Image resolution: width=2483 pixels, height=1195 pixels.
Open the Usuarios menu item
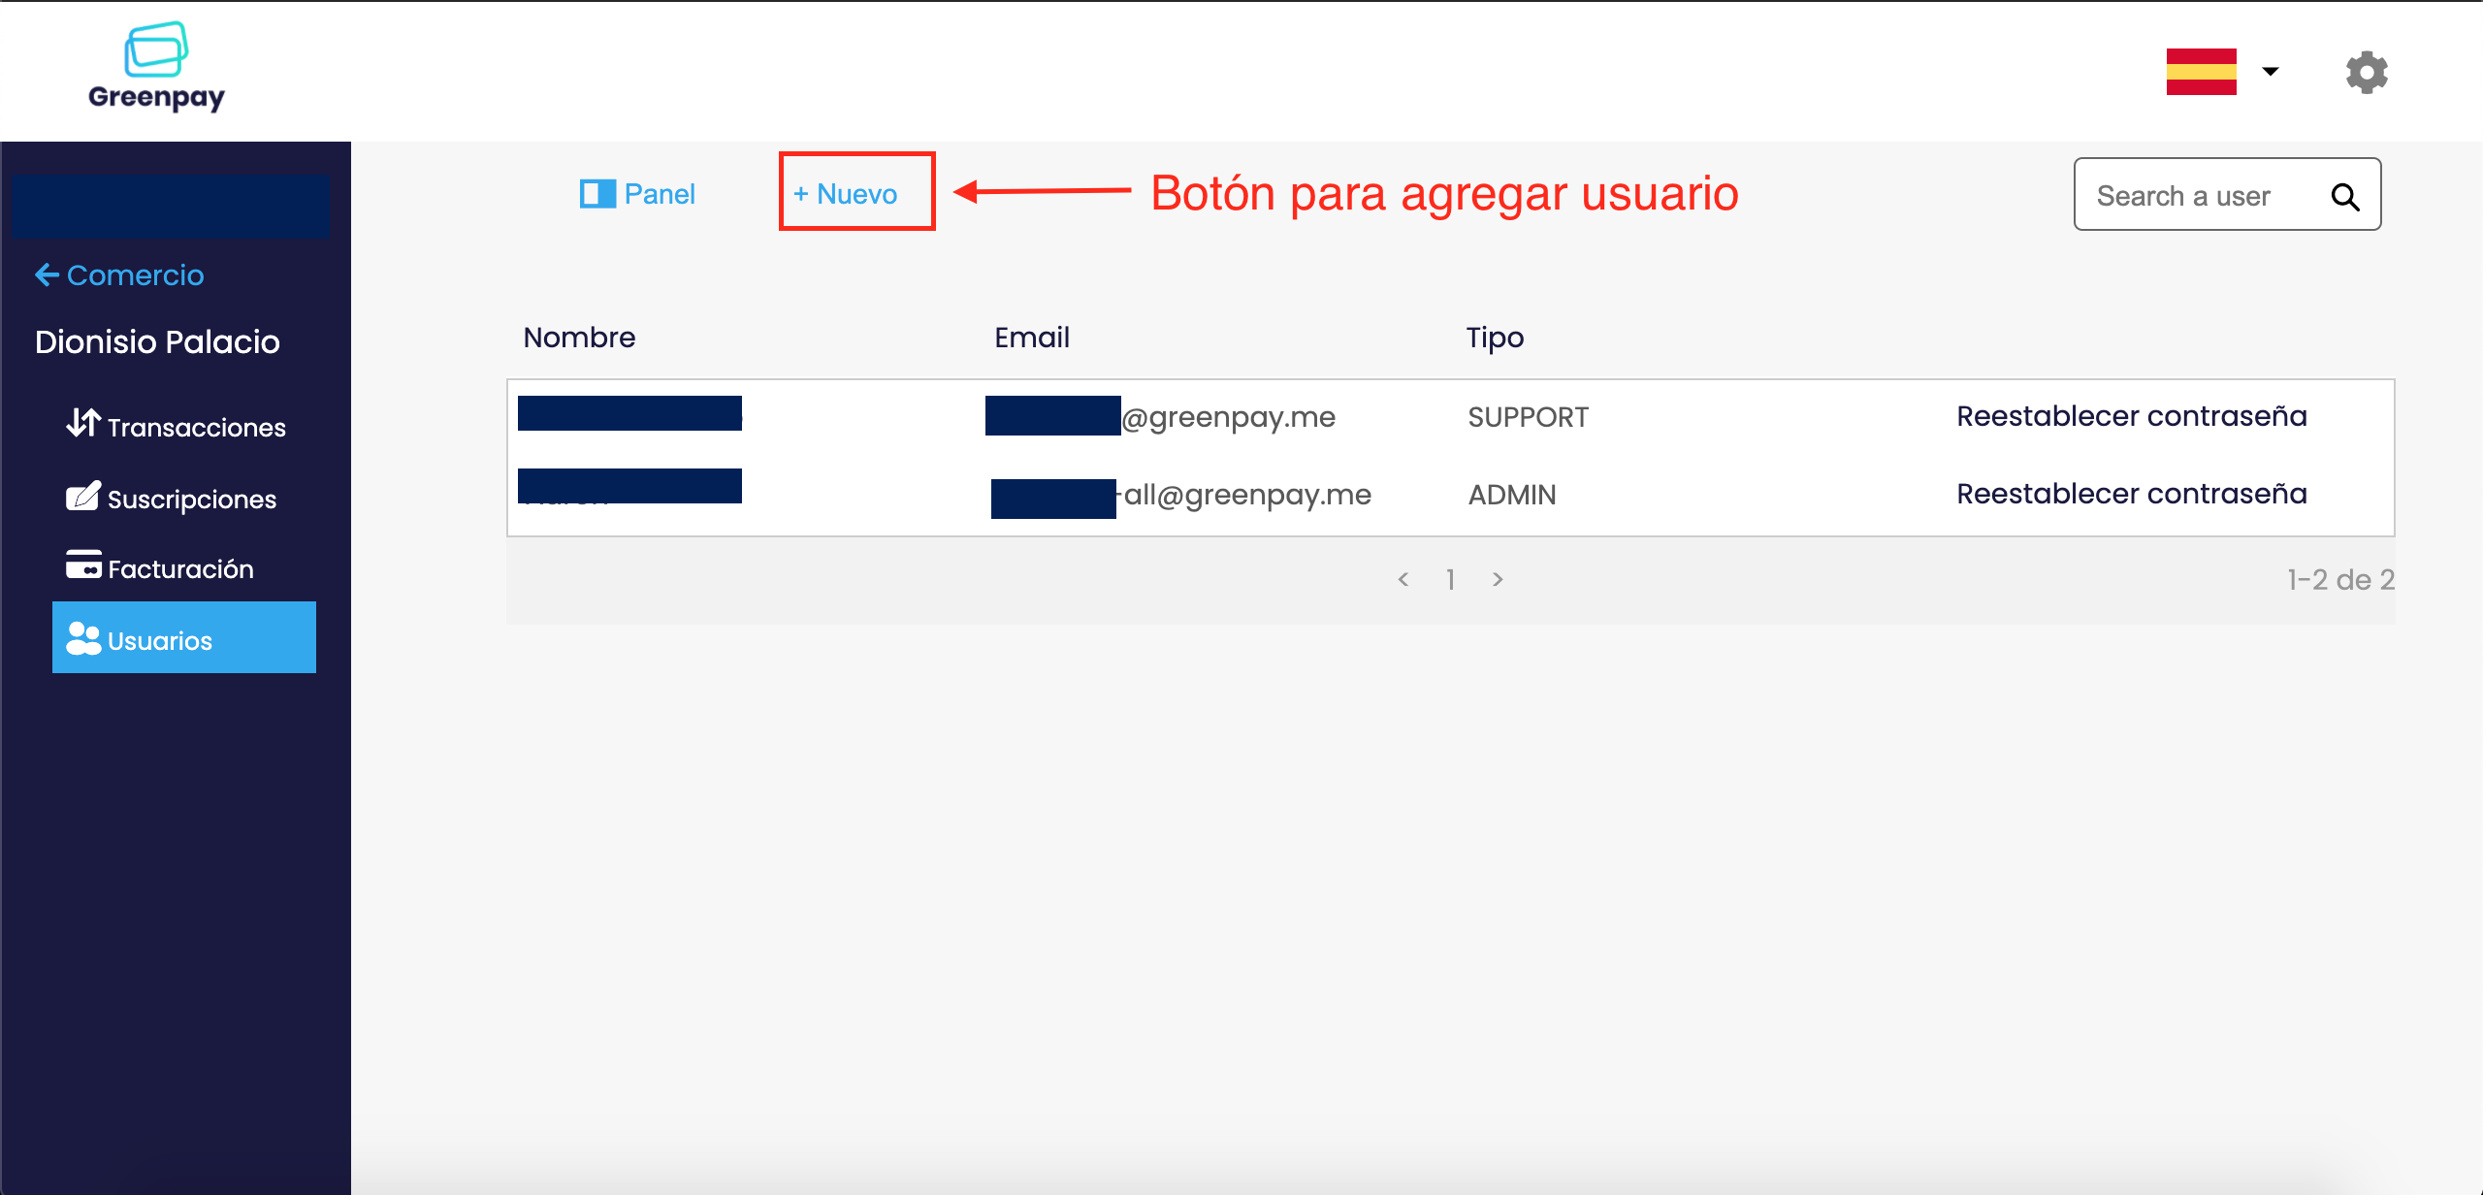click(x=184, y=638)
